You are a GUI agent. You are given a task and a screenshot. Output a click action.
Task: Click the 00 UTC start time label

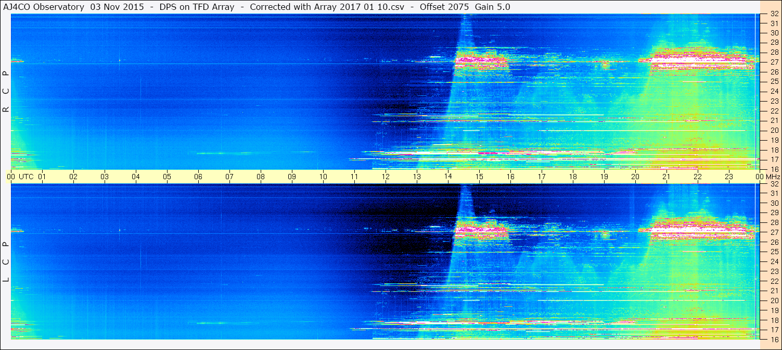pos(21,177)
